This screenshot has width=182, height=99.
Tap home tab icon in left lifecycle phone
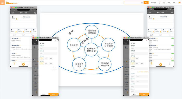[14, 63]
